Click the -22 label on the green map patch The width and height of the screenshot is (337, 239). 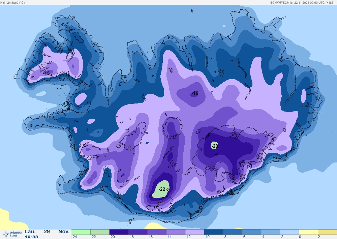pyautogui.click(x=162, y=189)
